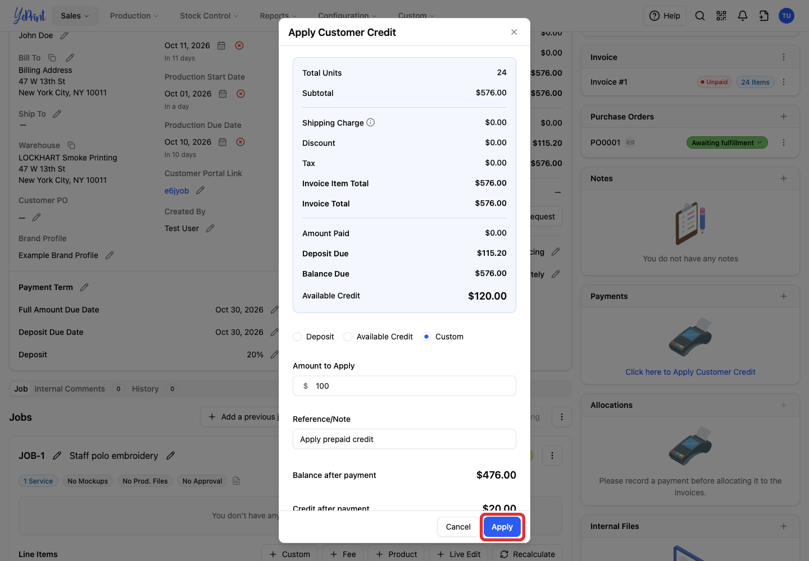Open the notifications bell
This screenshot has width=809, height=561.
click(x=743, y=16)
